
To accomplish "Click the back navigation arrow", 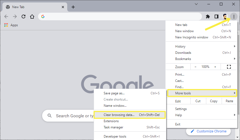I will pos(6,16).
